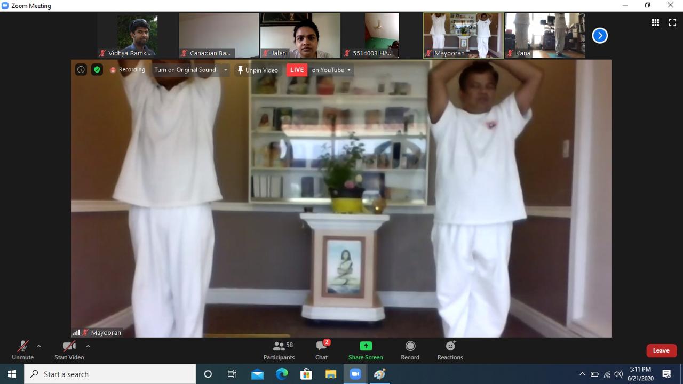This screenshot has height=384, width=683.
Task: Enter full screen mode
Action: 672,22
